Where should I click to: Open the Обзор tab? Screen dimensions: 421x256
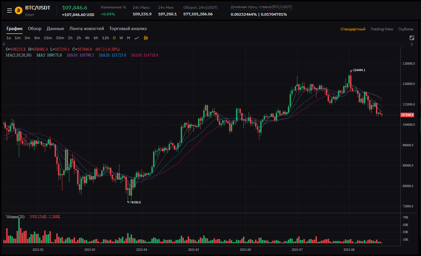[x=35, y=29]
